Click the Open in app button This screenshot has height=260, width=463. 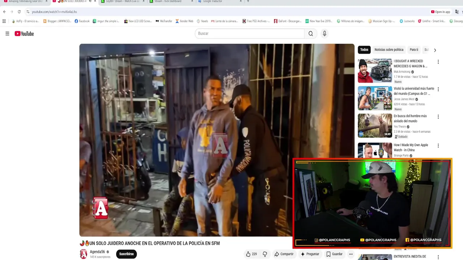(x=441, y=12)
